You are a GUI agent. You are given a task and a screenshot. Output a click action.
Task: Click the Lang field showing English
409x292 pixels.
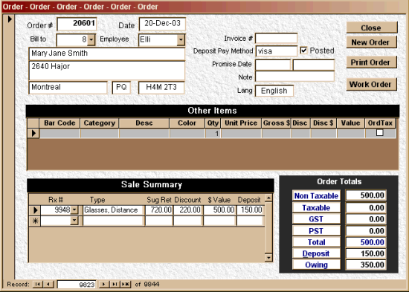tap(274, 91)
